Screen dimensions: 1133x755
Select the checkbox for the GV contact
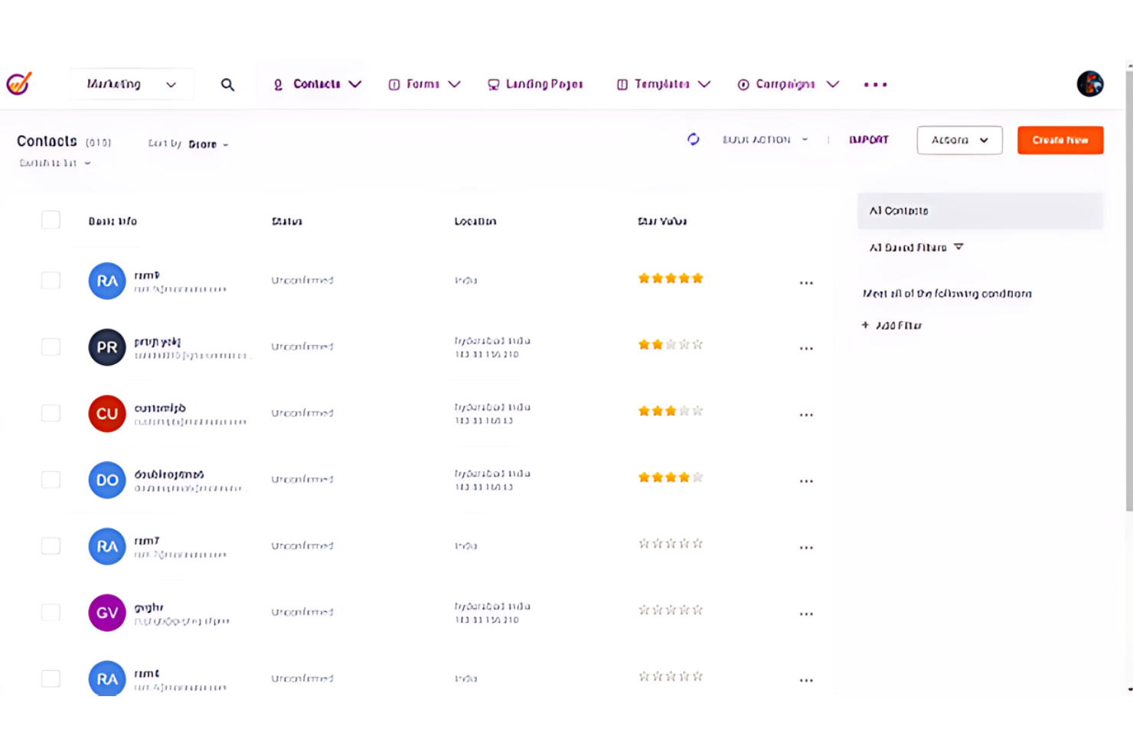51,612
